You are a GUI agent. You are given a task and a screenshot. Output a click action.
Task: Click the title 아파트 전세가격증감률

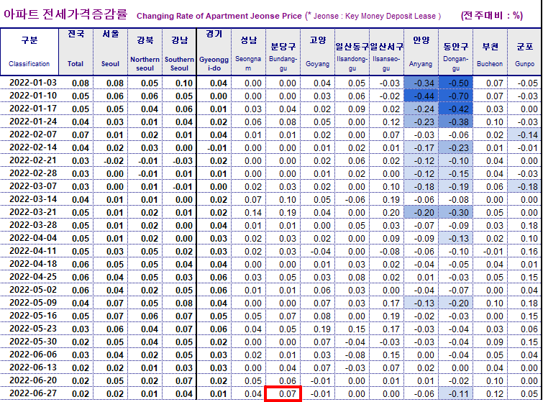tap(65, 14)
